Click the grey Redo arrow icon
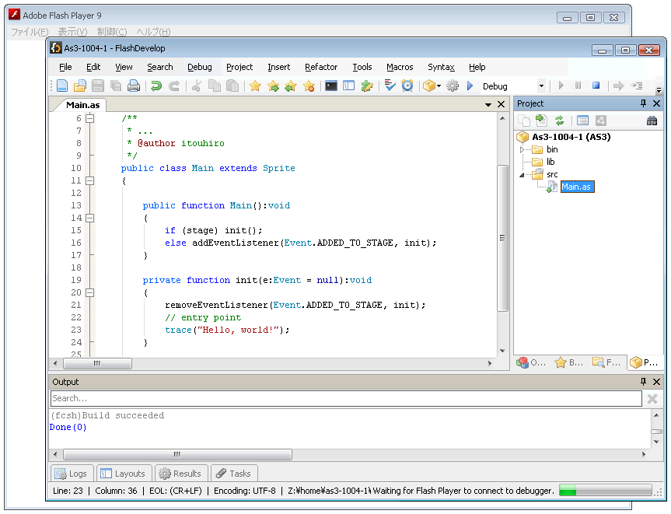Screen dimensions: 671x514 [x=174, y=86]
